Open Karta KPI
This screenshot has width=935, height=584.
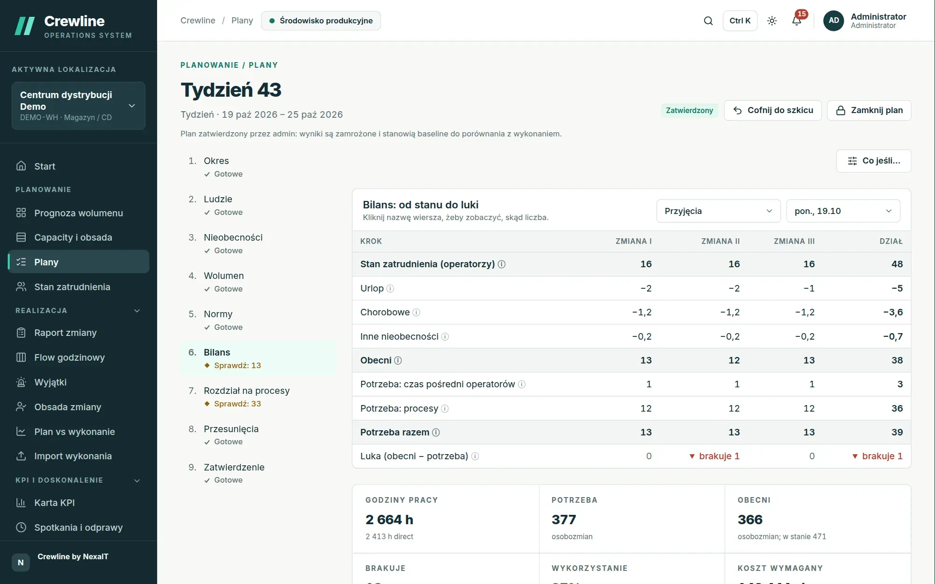point(79,503)
